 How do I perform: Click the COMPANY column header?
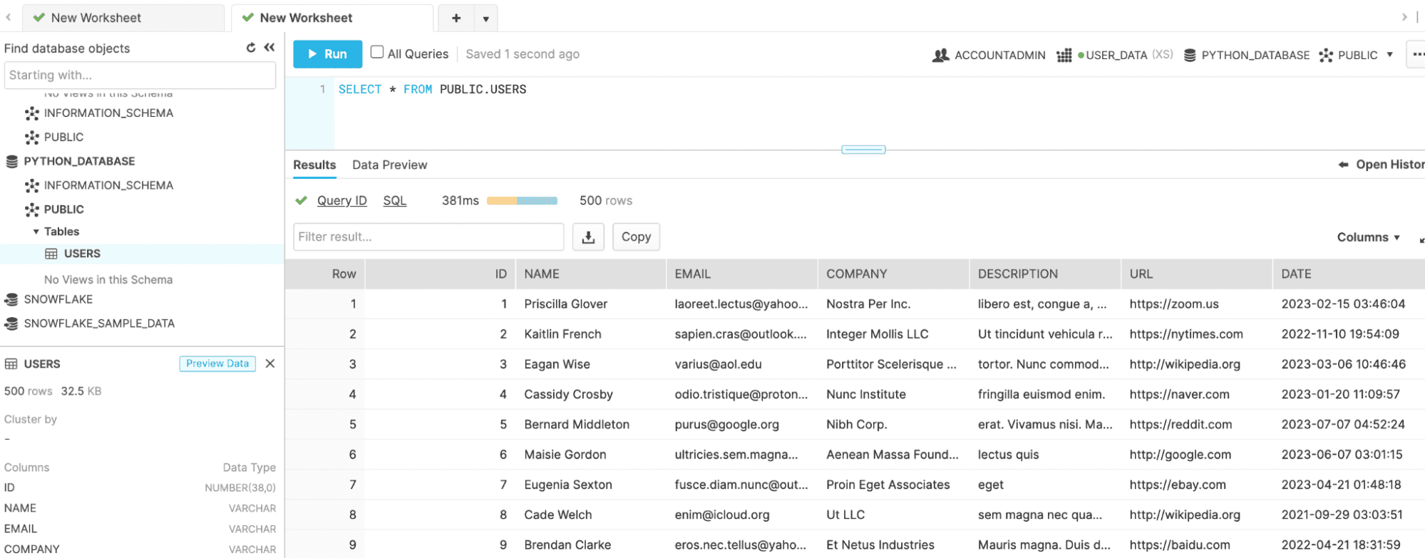(894, 274)
